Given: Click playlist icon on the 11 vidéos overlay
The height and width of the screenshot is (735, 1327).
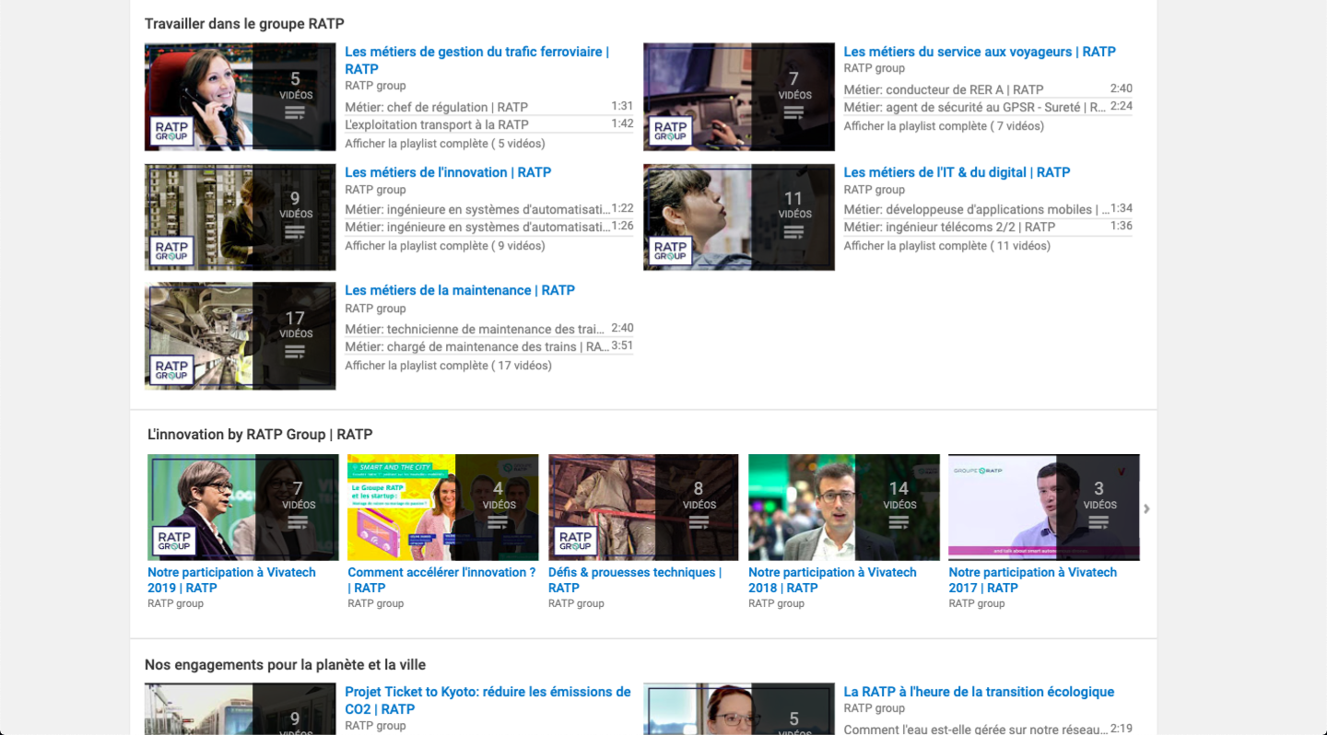Looking at the screenshot, I should click(793, 231).
